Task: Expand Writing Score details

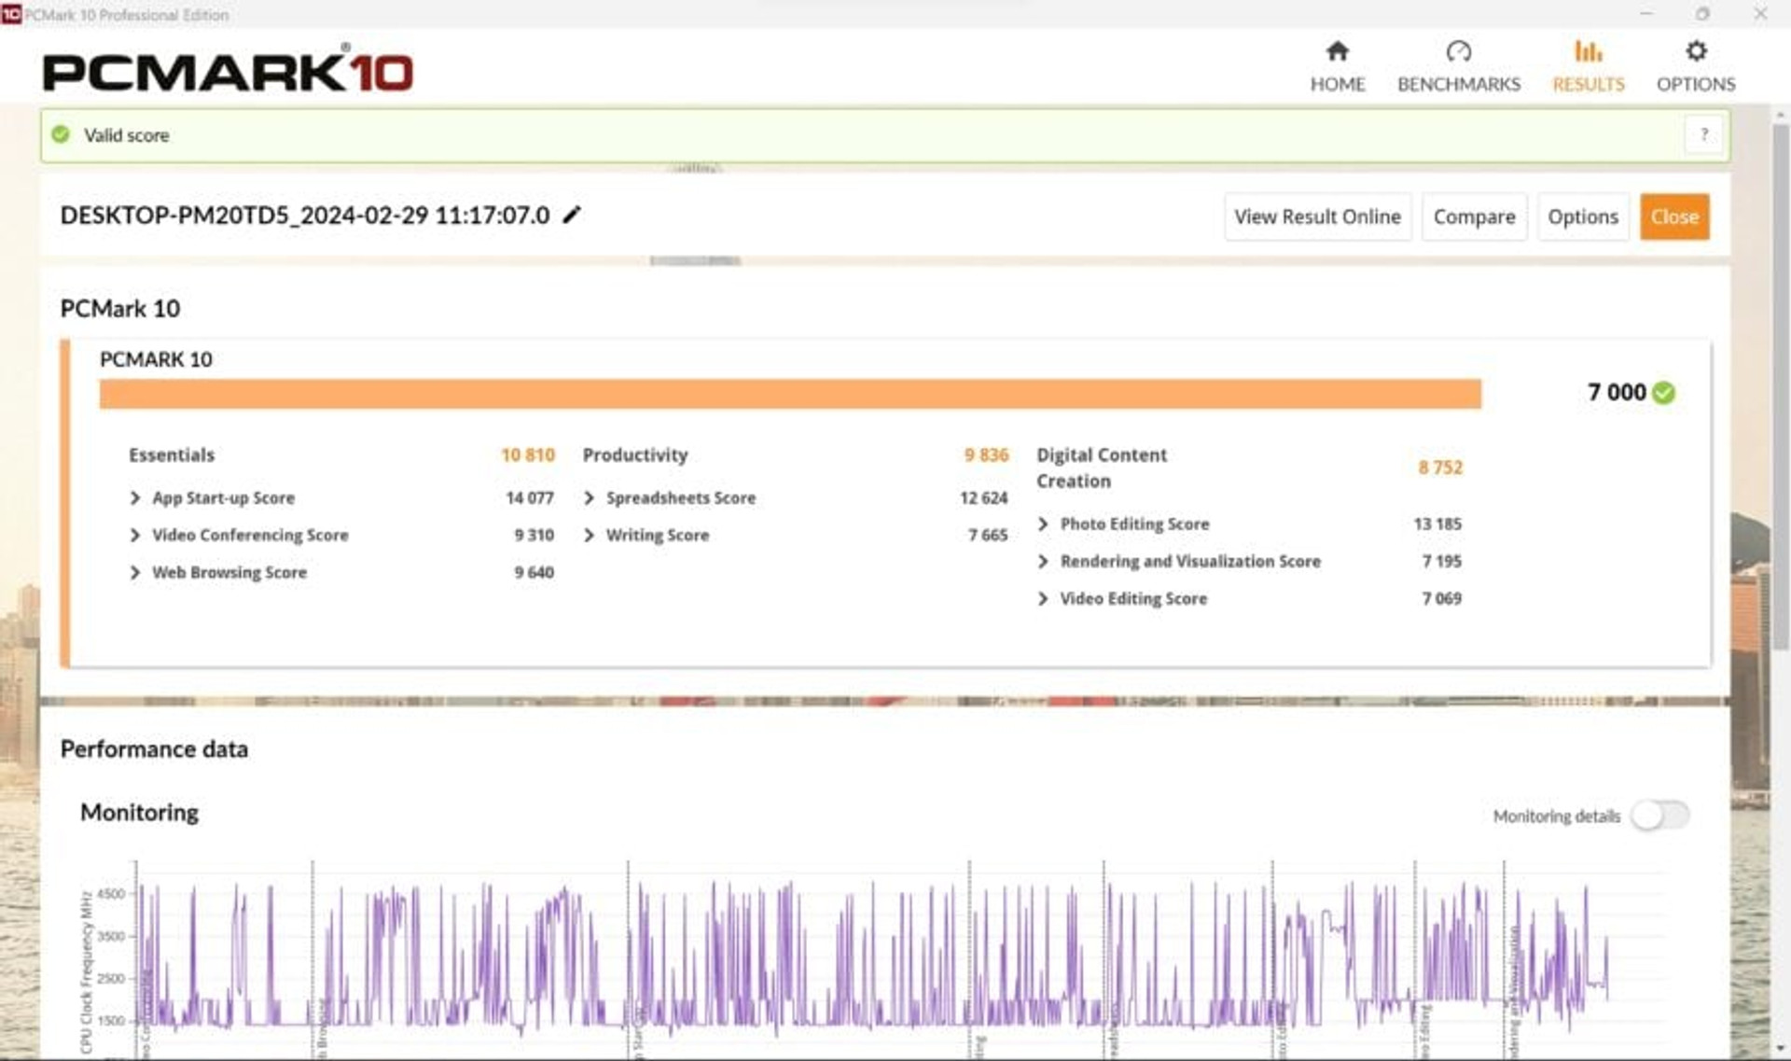Action: point(589,535)
